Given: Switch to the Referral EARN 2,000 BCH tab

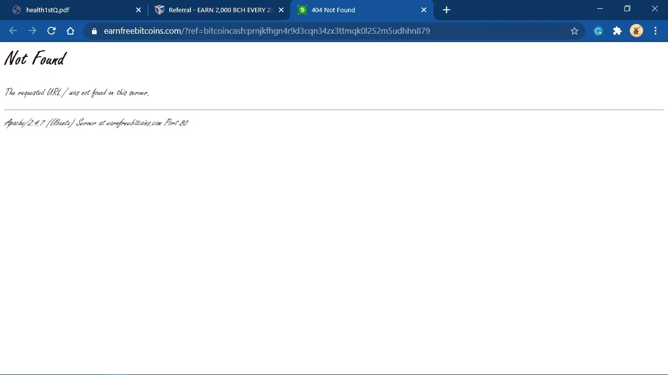Looking at the screenshot, I should (219, 10).
